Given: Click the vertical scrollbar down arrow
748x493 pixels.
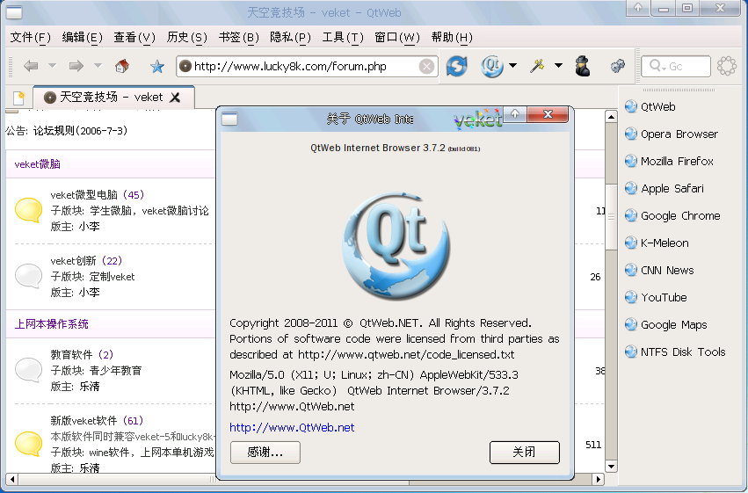Looking at the screenshot, I should tap(611, 467).
